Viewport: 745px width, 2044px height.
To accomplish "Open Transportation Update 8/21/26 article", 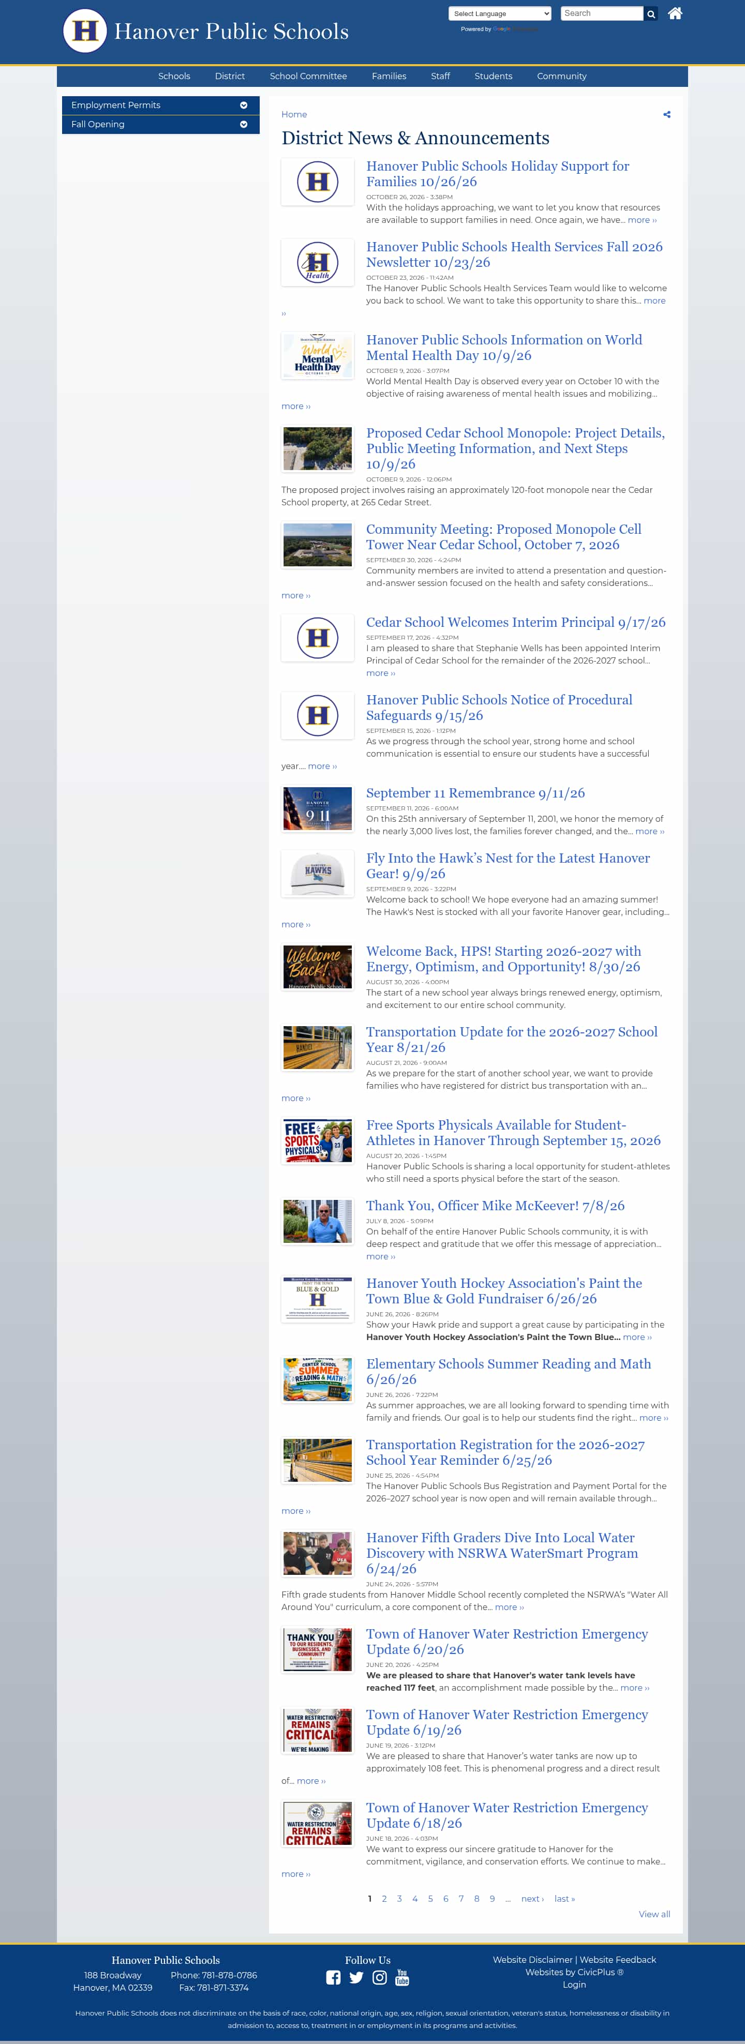I will [512, 1040].
